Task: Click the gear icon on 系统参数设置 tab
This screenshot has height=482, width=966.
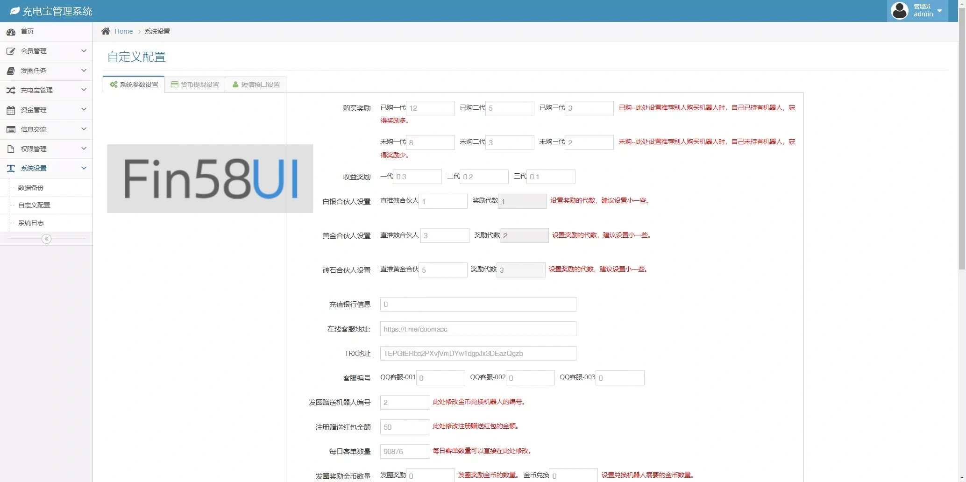Action: click(114, 85)
